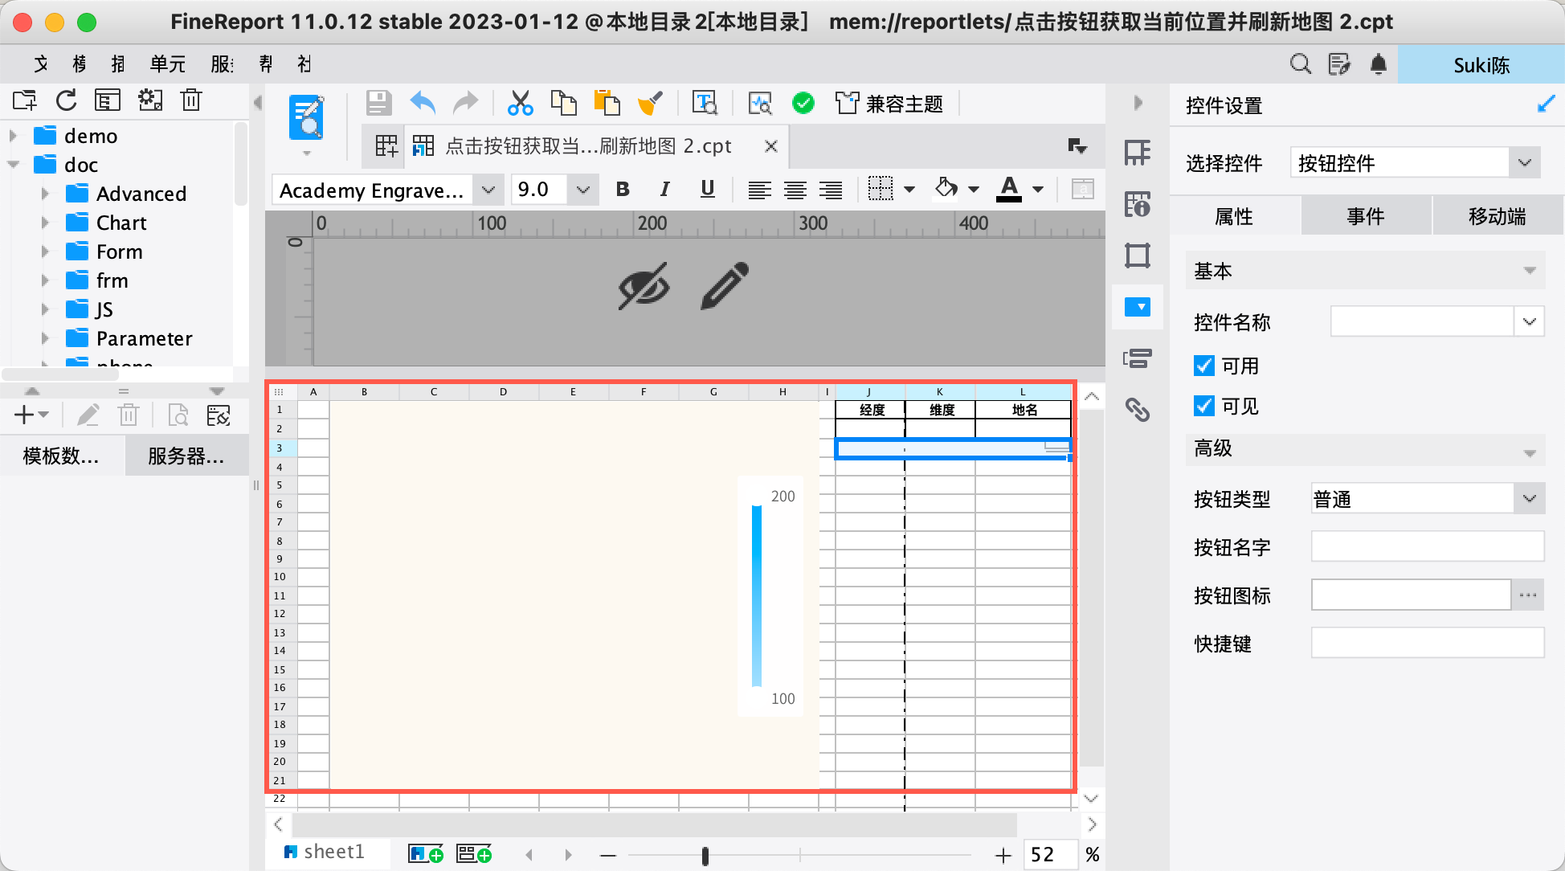This screenshot has height=871, width=1565.
Task: Click the Undo arrow icon
Action: pyautogui.click(x=423, y=104)
